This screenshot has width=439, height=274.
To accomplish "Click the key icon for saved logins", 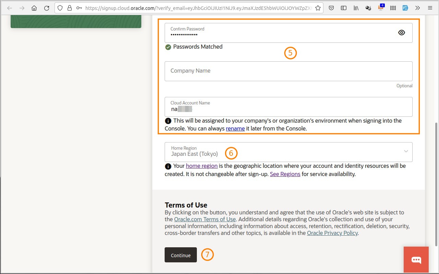I will pos(79,8).
